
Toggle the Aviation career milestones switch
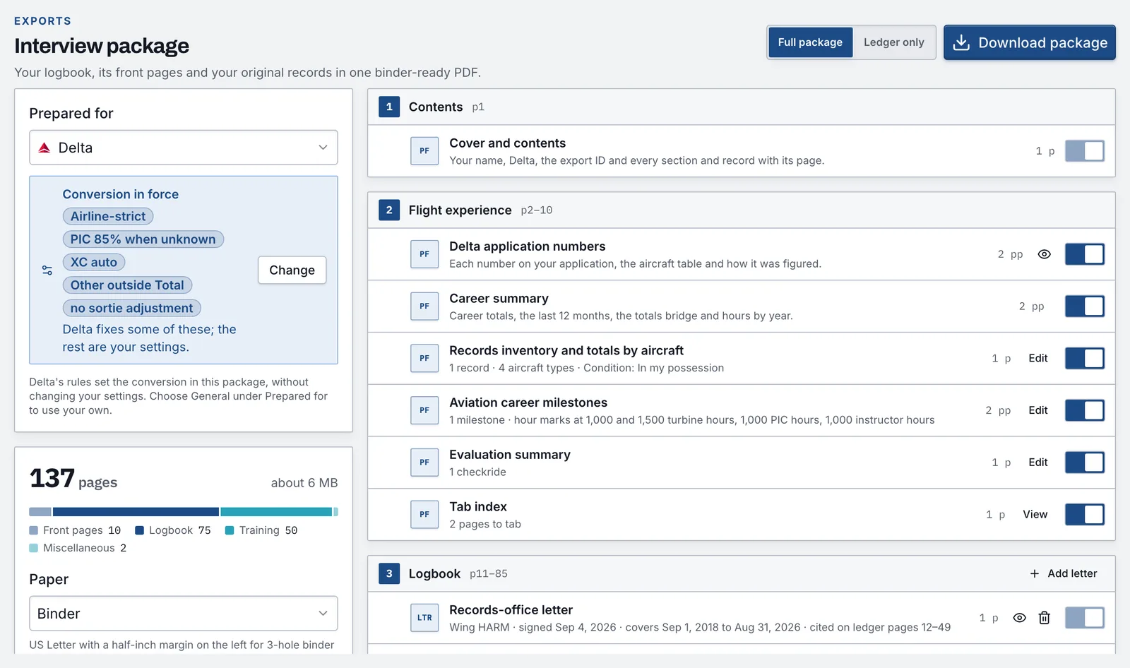click(1085, 410)
